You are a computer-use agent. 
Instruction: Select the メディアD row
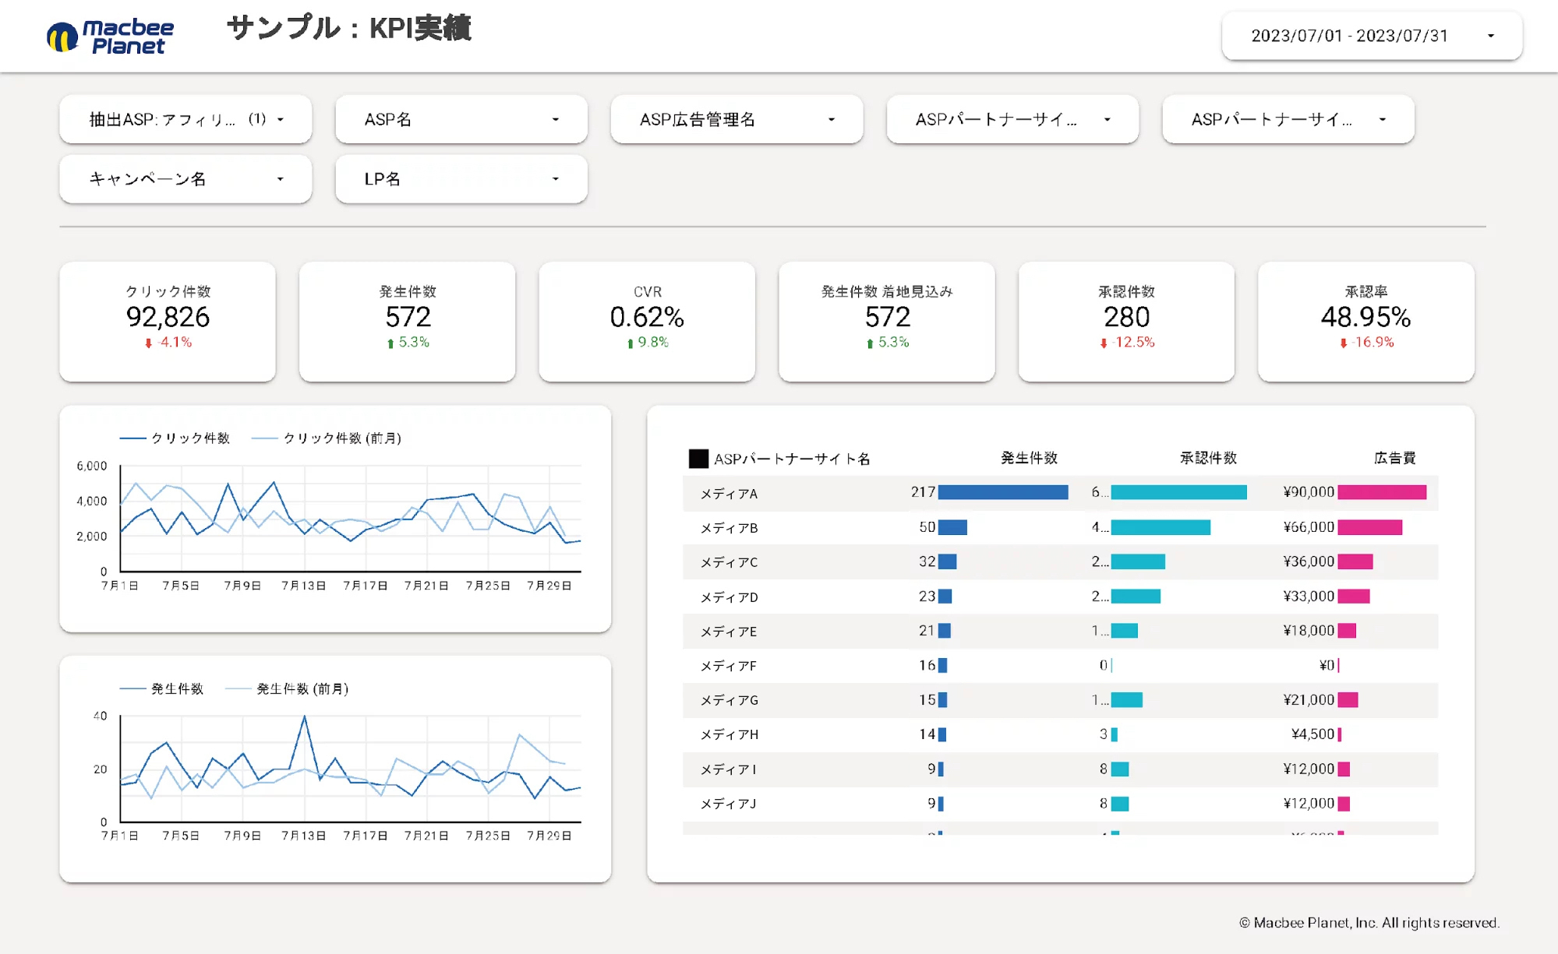click(x=1061, y=597)
